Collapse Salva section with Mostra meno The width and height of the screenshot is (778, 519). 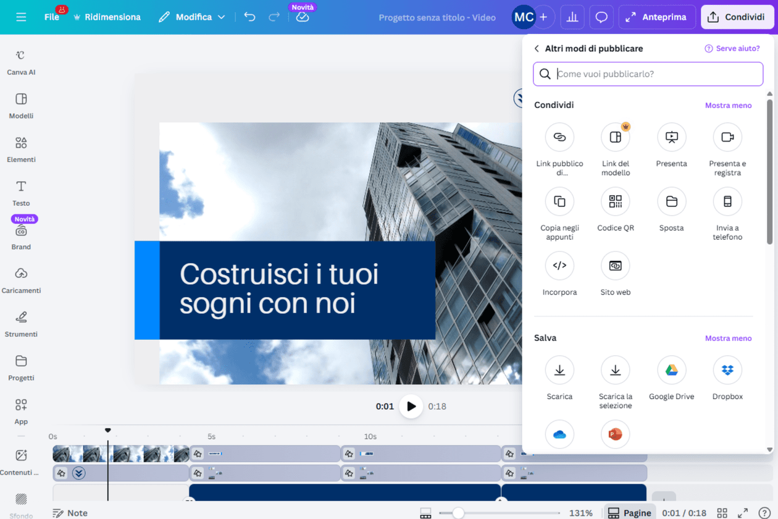tap(728, 339)
